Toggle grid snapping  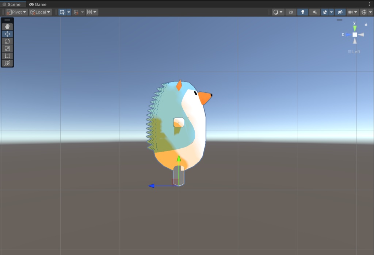[x=76, y=12]
